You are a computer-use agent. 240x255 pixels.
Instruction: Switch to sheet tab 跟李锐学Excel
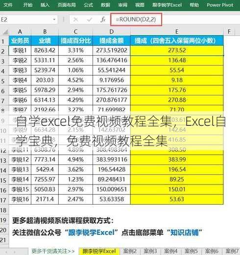99,251
